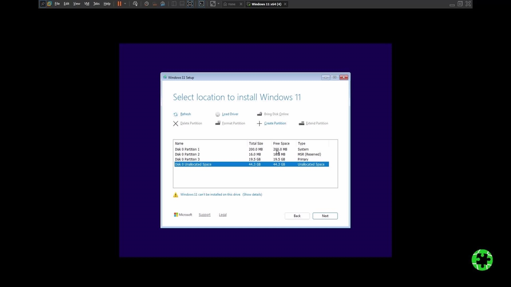Click the send Ctrl+Alt+Del toolbar icon

[x=135, y=4]
